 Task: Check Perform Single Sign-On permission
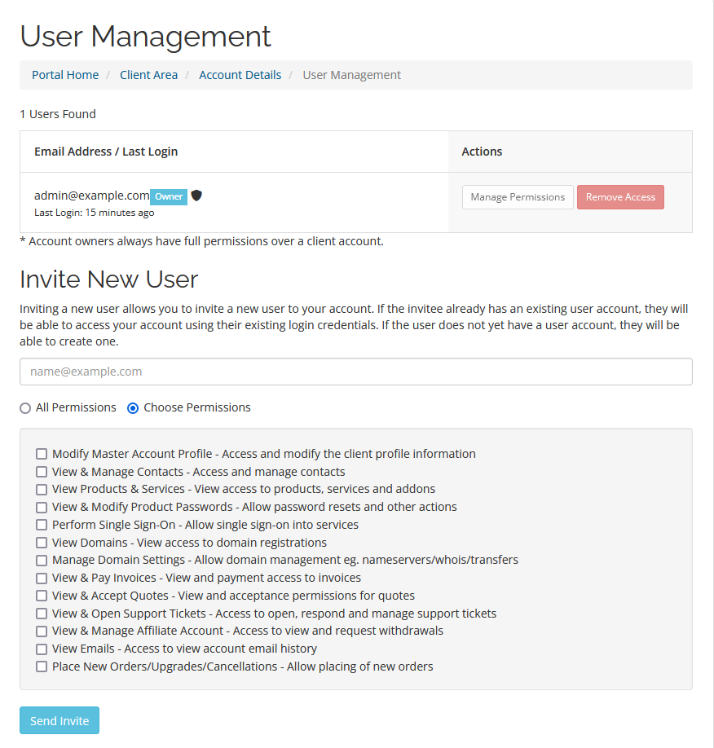click(x=42, y=524)
